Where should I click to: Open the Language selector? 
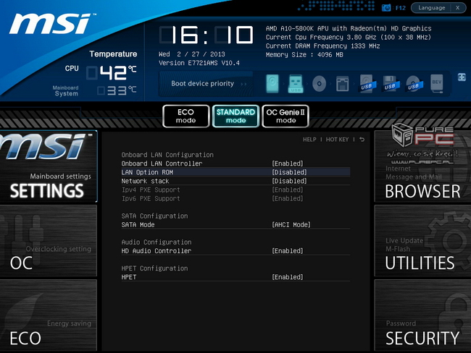(x=431, y=8)
